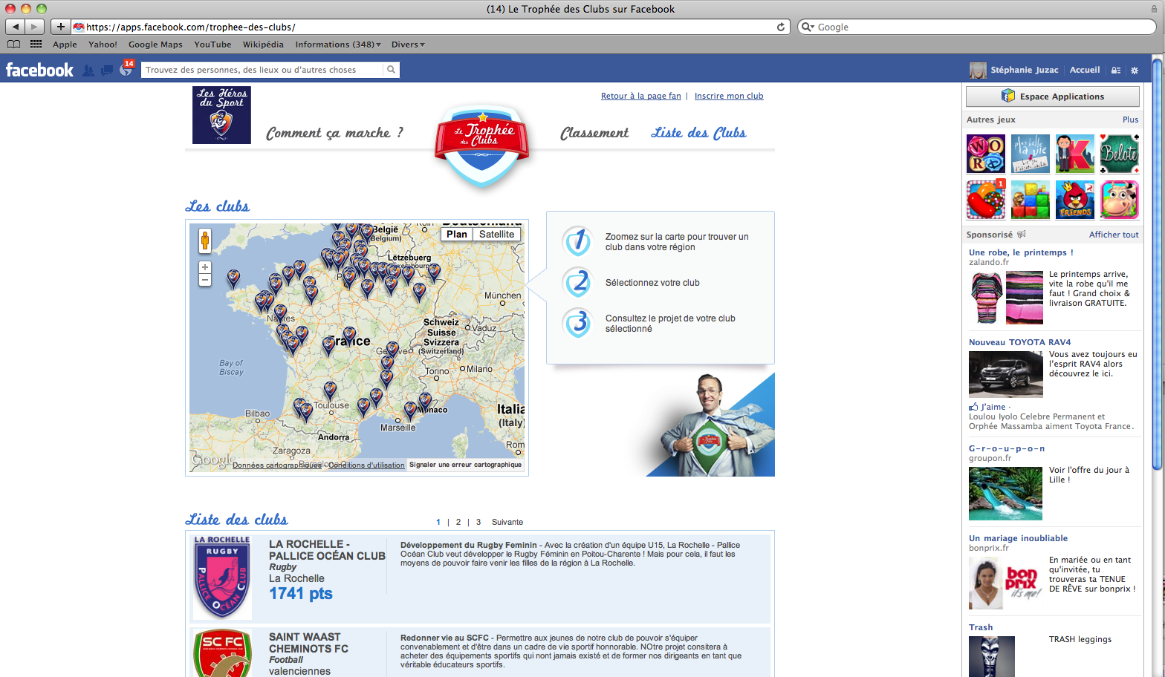
Task: Click Plus next to Autres jeux
Action: pos(1130,120)
